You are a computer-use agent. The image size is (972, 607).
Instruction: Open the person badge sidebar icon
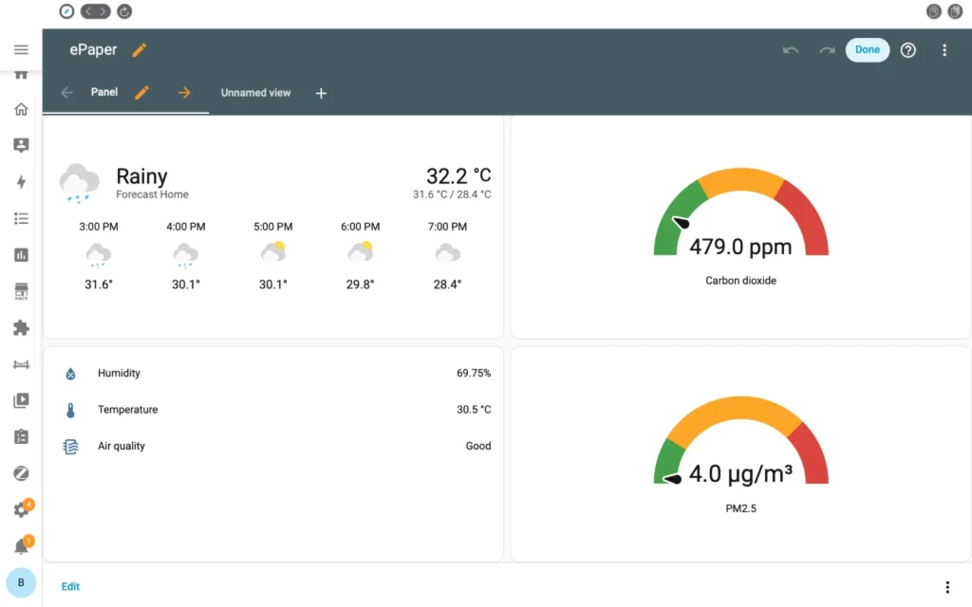tap(21, 145)
